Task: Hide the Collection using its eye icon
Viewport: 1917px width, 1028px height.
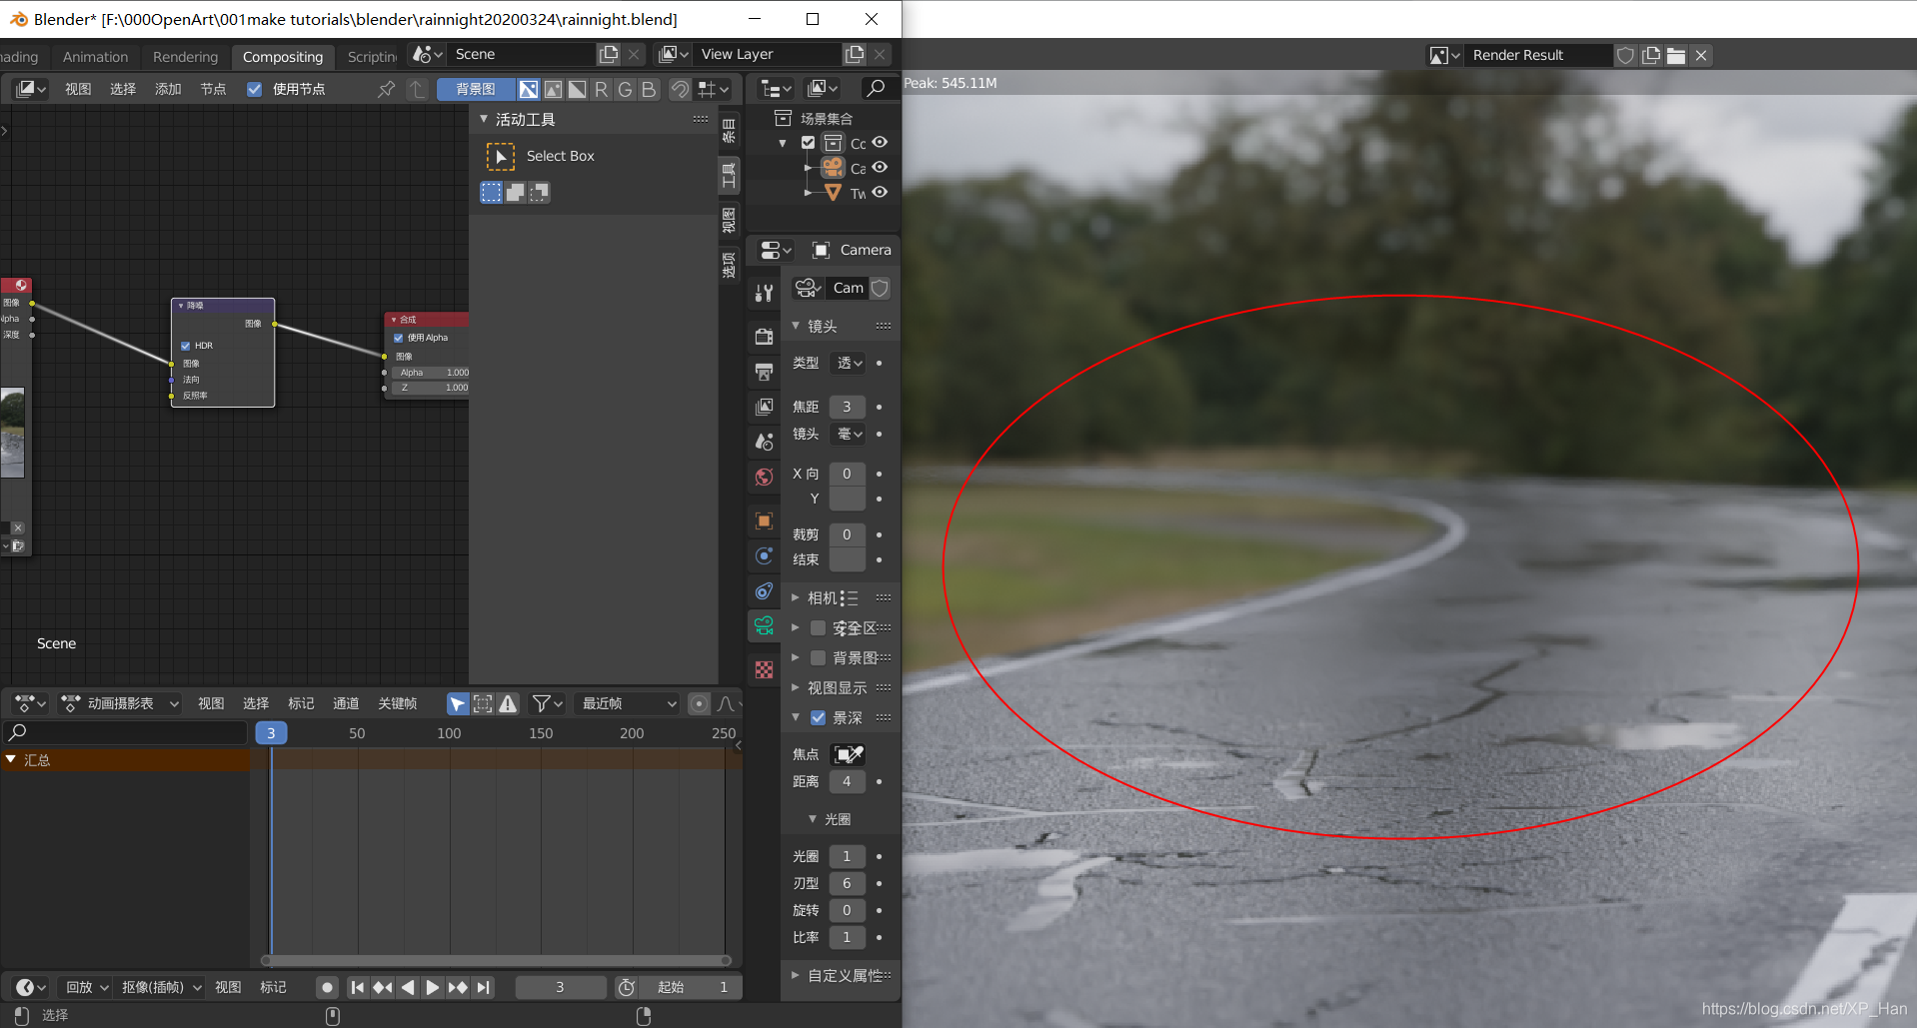Action: coord(880,143)
